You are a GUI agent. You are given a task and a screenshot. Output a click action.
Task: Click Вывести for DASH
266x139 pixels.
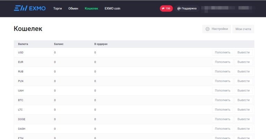(x=243, y=129)
